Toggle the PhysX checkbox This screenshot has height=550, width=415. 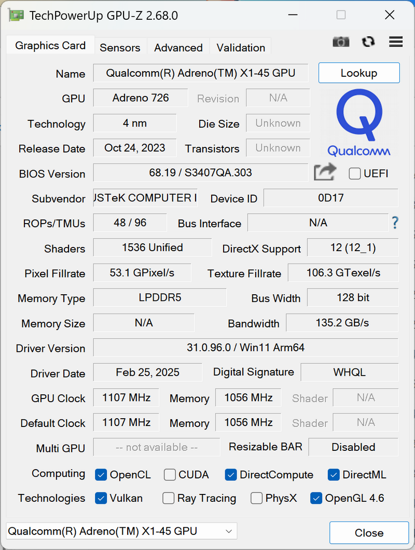[x=256, y=498]
